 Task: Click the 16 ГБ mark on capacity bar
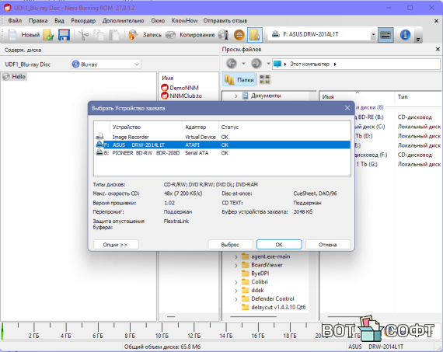coord(258,336)
